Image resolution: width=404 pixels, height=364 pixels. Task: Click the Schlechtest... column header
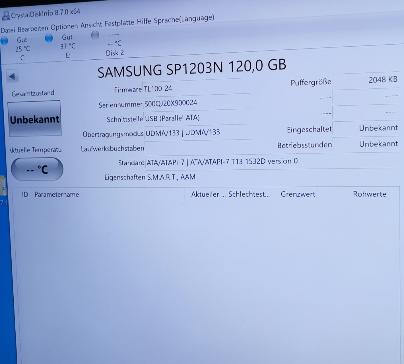pyautogui.click(x=249, y=194)
